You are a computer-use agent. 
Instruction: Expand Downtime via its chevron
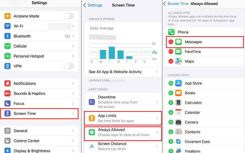click(x=157, y=102)
